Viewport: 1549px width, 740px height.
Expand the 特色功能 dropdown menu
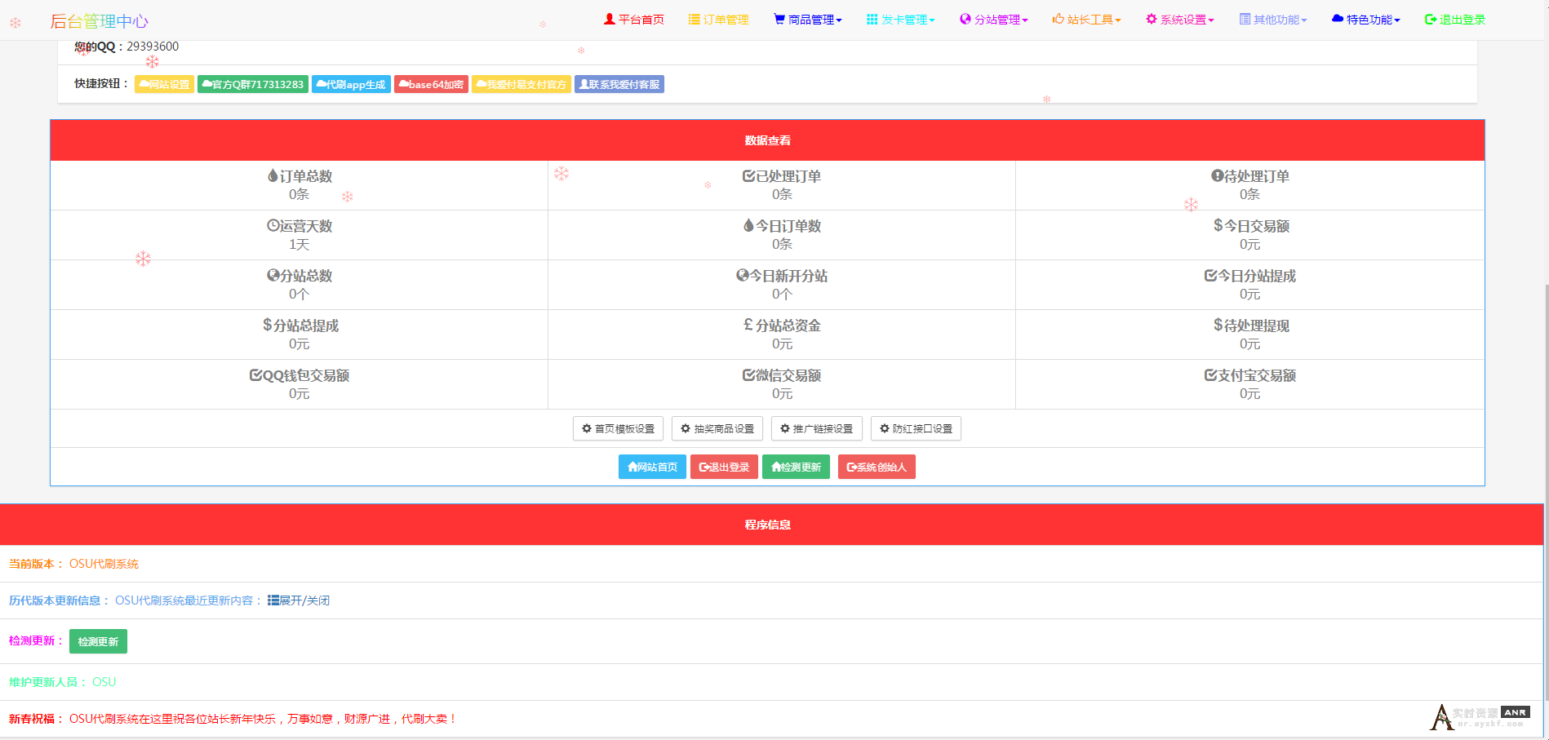click(1366, 20)
